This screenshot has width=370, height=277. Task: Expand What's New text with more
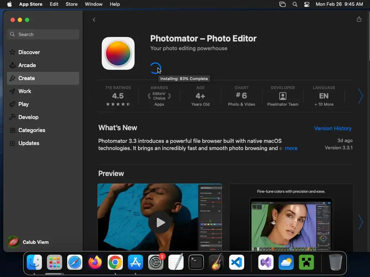(291, 148)
